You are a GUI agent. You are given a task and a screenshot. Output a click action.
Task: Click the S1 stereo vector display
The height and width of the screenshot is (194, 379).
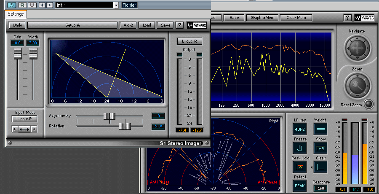pos(107,71)
